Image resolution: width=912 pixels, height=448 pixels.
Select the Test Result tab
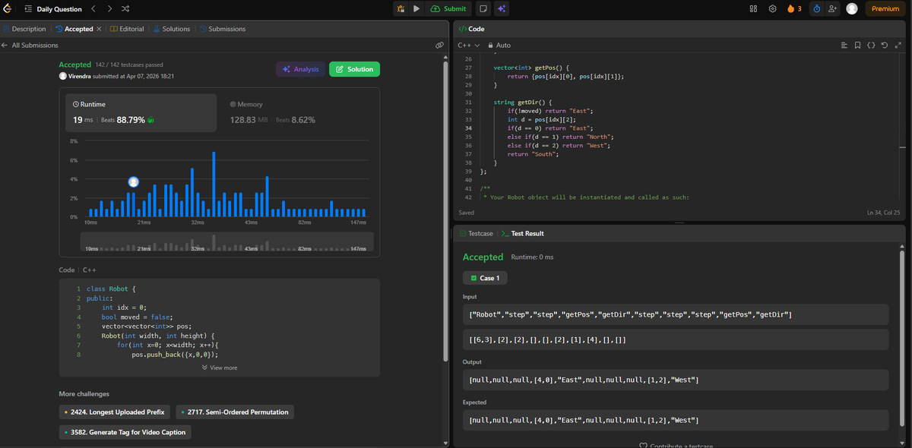523,233
